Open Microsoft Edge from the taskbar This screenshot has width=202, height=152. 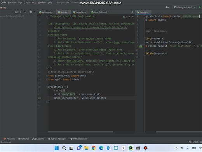[101, 148]
